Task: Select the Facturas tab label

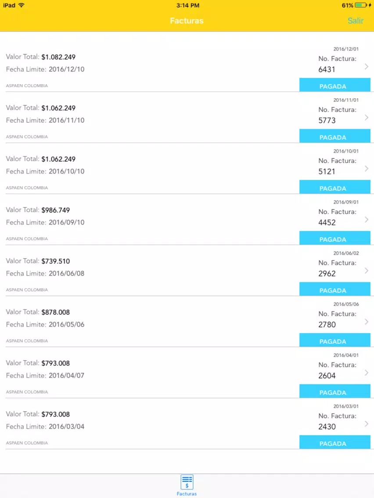Action: coord(187,494)
